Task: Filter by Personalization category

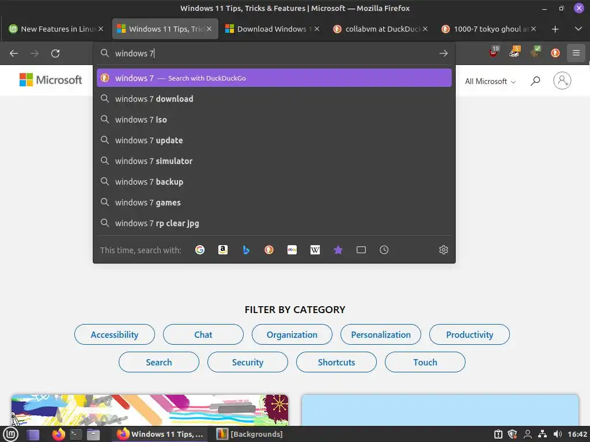Action: pos(381,334)
